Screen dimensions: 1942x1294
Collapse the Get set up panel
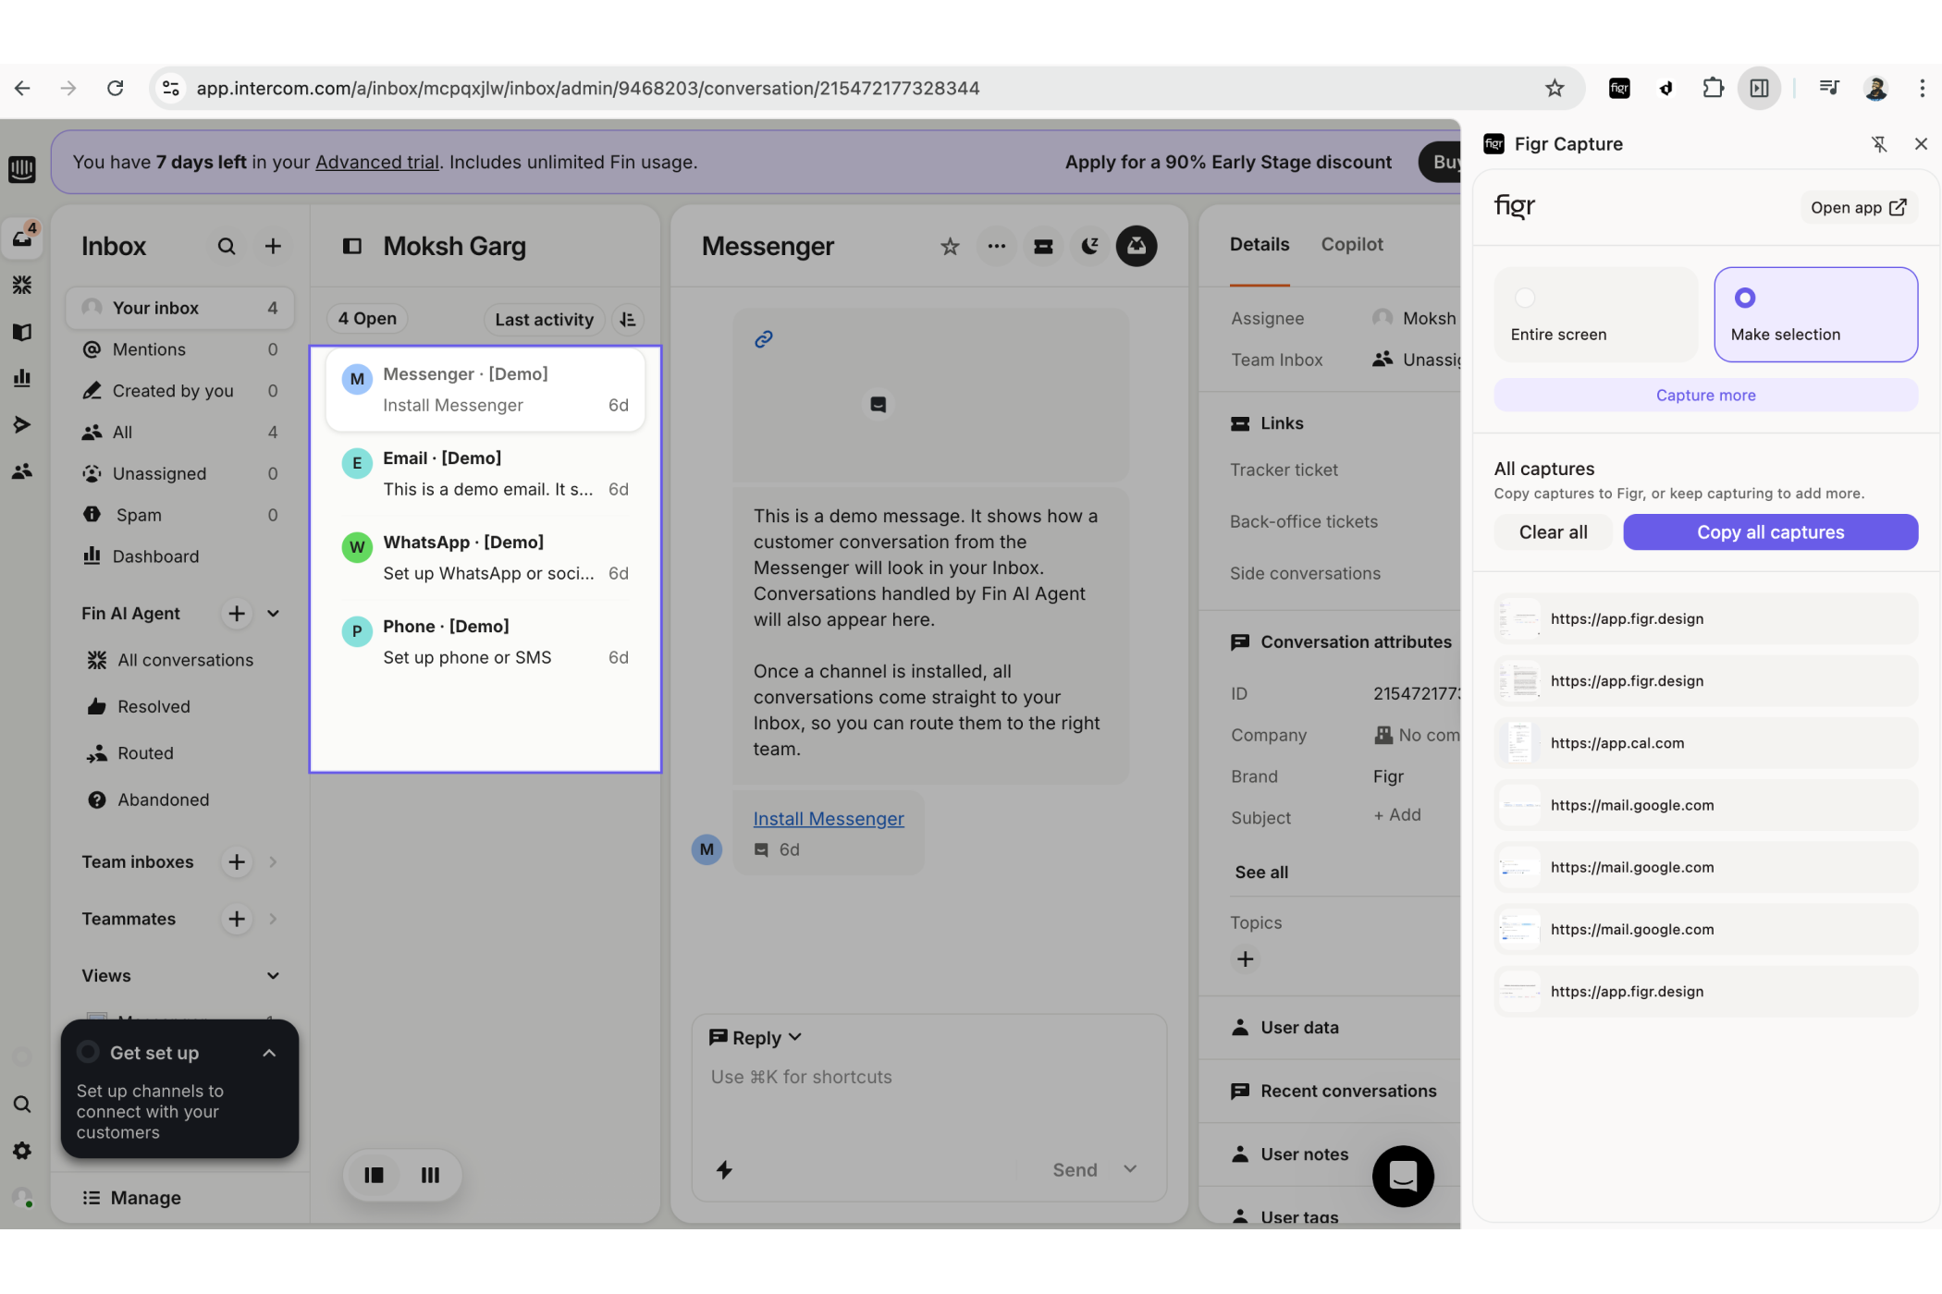[269, 1053]
